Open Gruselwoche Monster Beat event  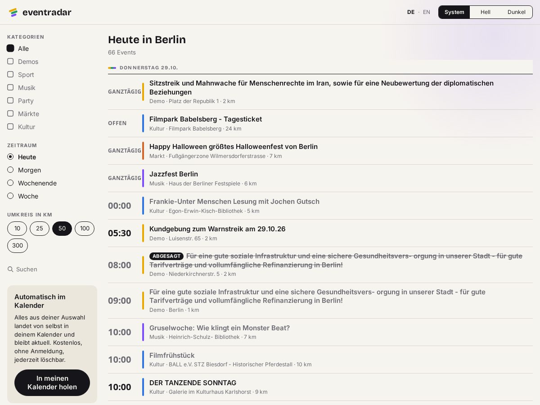point(320,332)
